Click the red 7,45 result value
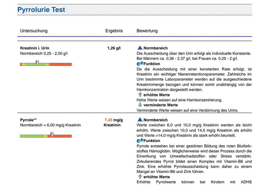The width and height of the screenshot is (273, 189). pyautogui.click(x=108, y=120)
